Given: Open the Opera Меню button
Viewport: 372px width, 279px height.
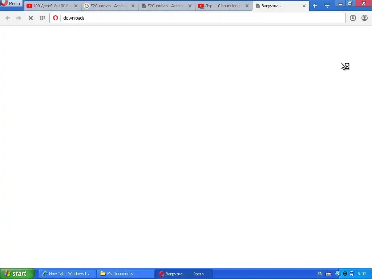Looking at the screenshot, I should [11, 3].
